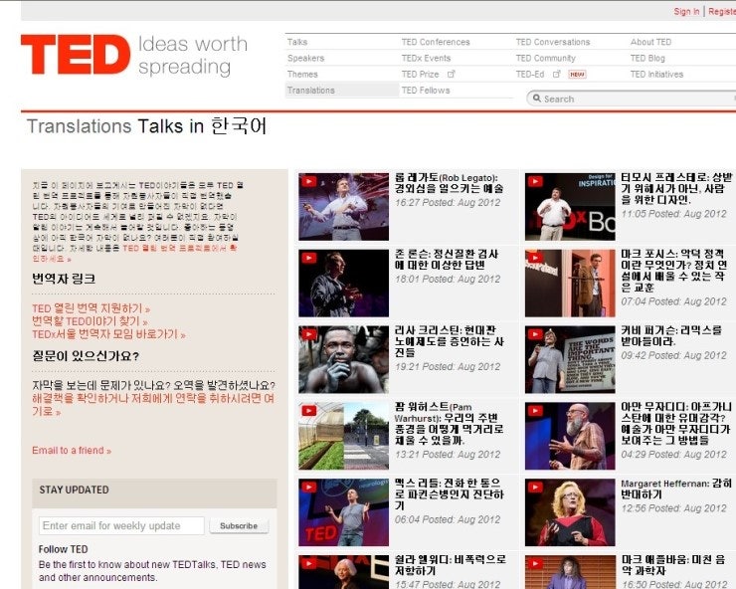736x589 pixels.
Task: Open TED Conversations in navigation
Action: [x=553, y=42]
